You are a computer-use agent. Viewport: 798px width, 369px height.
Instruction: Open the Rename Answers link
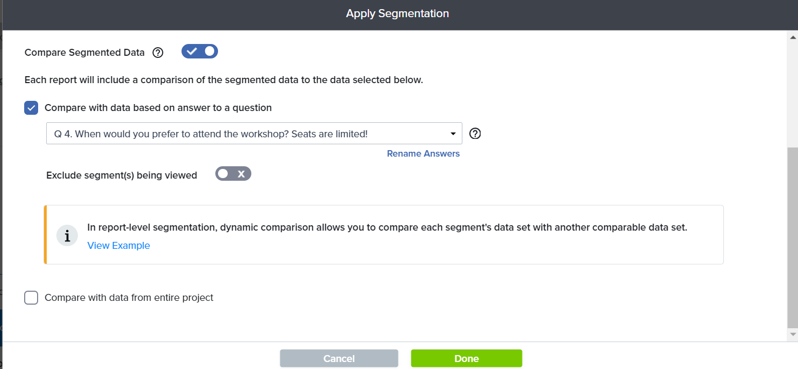tap(423, 153)
